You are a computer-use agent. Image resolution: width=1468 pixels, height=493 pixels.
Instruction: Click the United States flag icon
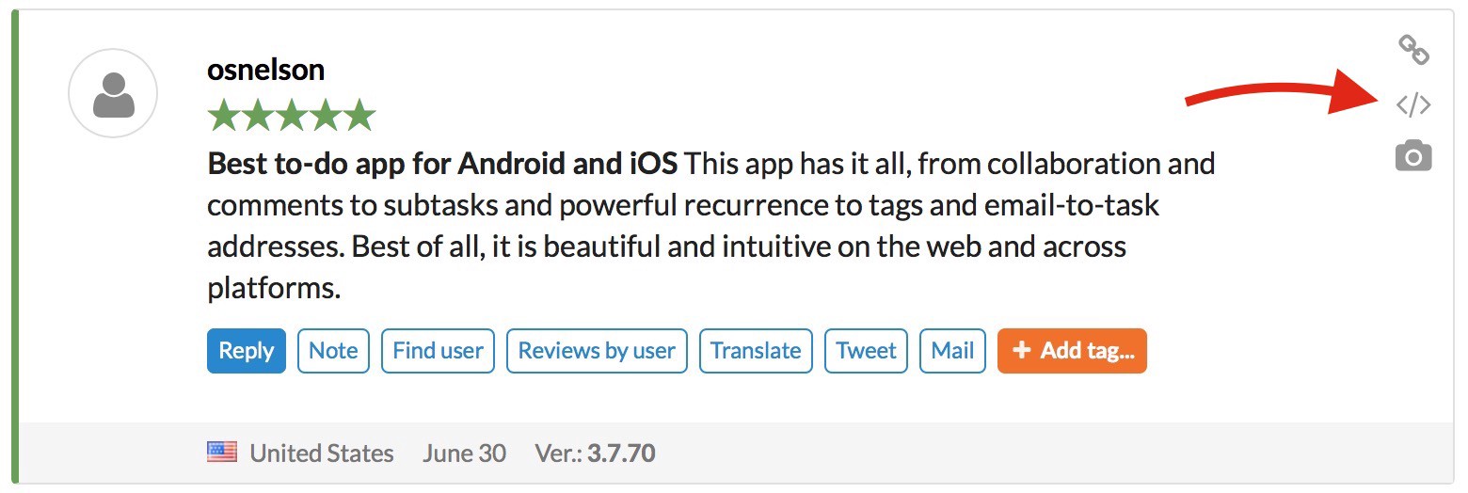pyautogui.click(x=222, y=453)
